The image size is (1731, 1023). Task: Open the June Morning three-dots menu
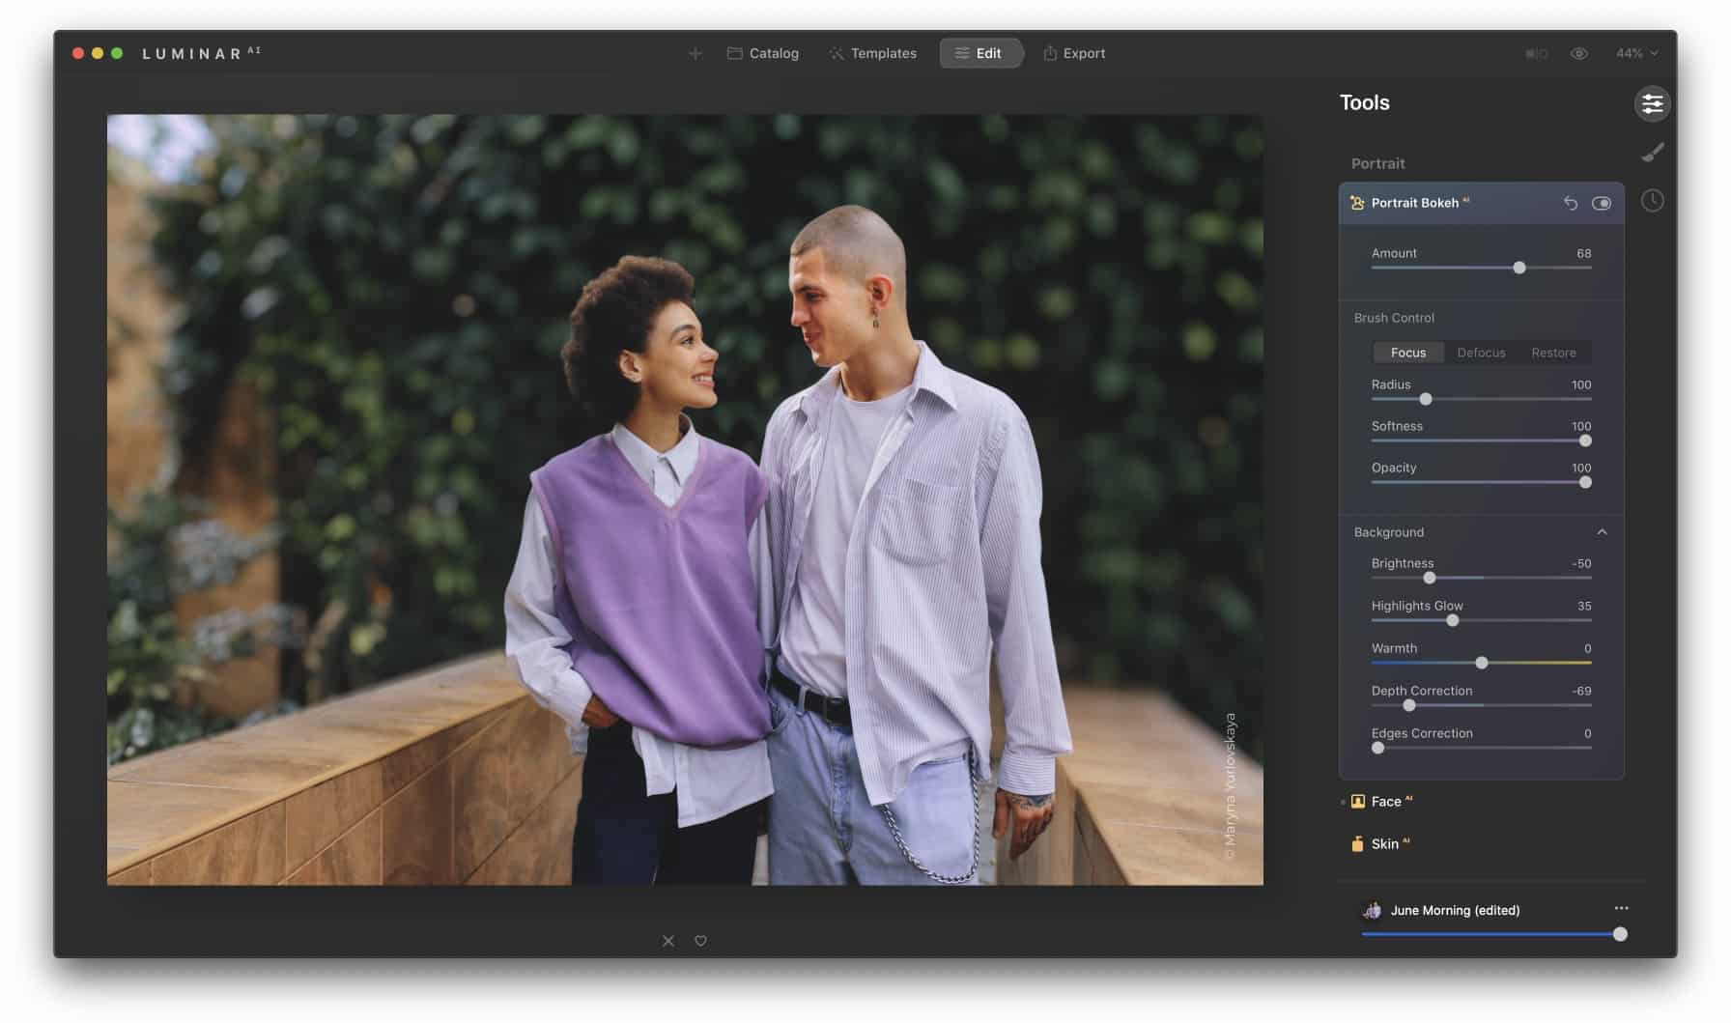(1621, 908)
